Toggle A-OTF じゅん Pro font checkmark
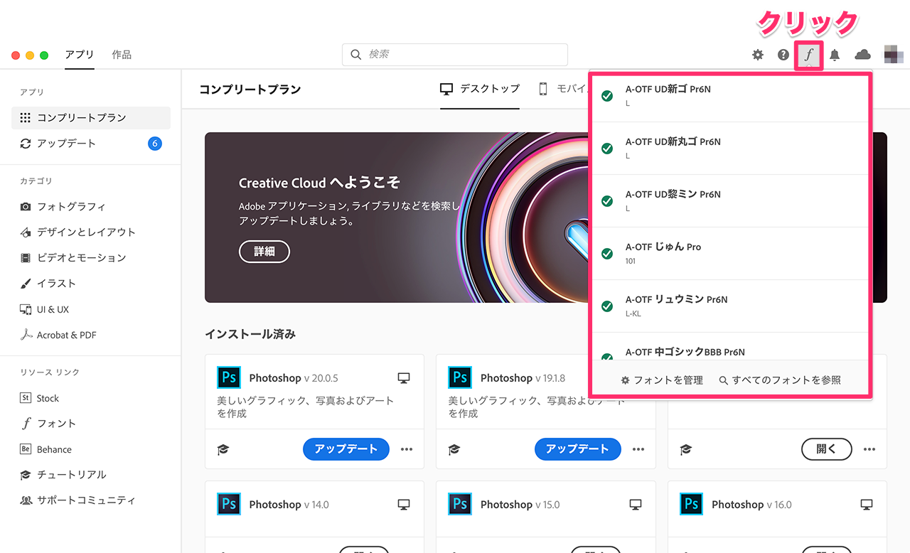 pyautogui.click(x=607, y=254)
